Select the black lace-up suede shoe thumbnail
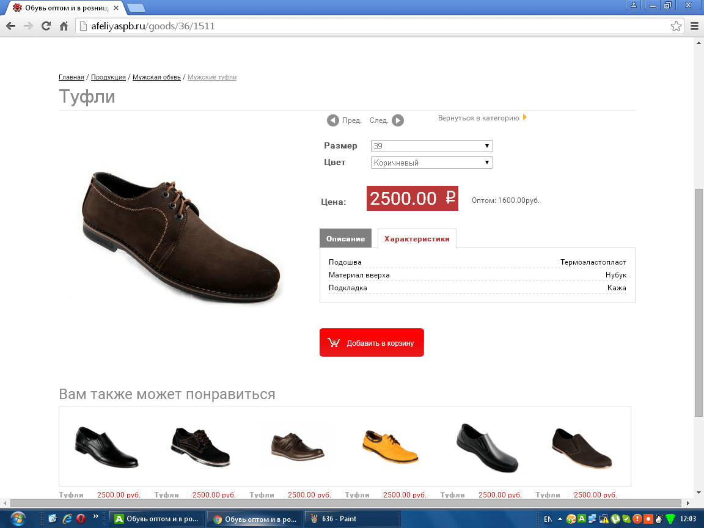This screenshot has height=528, width=704. point(200,447)
